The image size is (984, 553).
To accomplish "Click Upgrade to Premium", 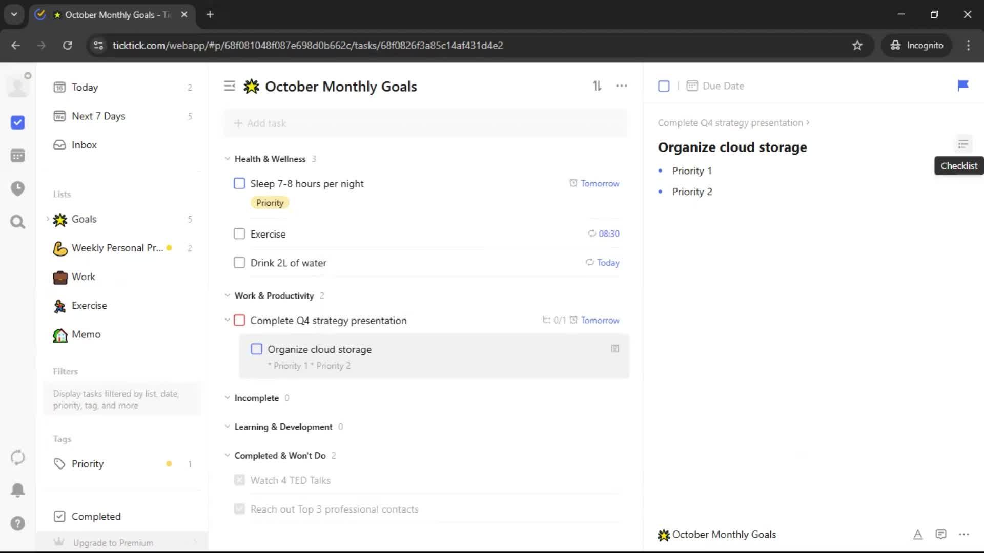I will coord(113,542).
